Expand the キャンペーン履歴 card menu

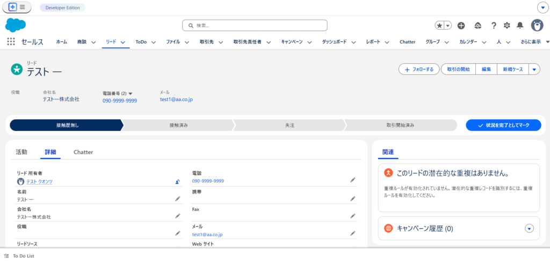[529, 229]
